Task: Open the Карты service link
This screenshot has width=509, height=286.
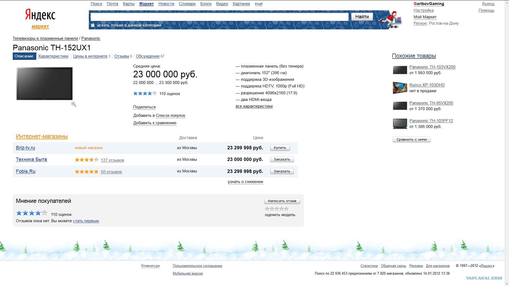Action: pyautogui.click(x=129, y=4)
